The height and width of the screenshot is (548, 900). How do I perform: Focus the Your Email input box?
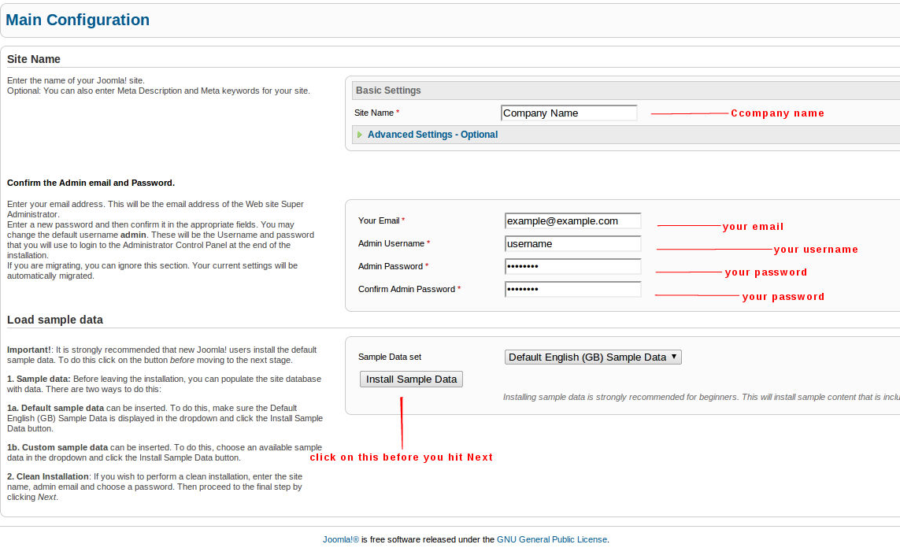coord(572,221)
